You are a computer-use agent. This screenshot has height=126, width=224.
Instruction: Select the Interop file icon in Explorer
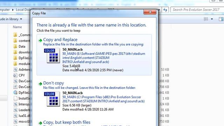15,104
